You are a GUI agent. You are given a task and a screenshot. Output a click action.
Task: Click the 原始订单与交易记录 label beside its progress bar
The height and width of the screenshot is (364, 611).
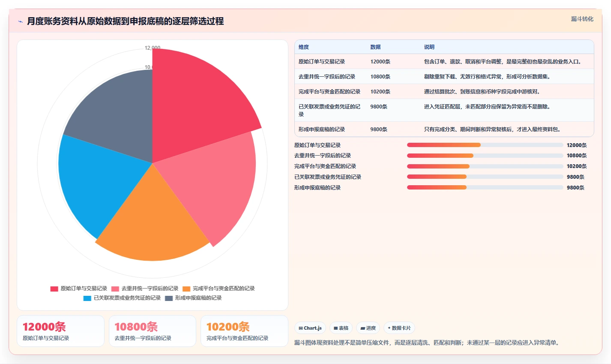click(317, 145)
